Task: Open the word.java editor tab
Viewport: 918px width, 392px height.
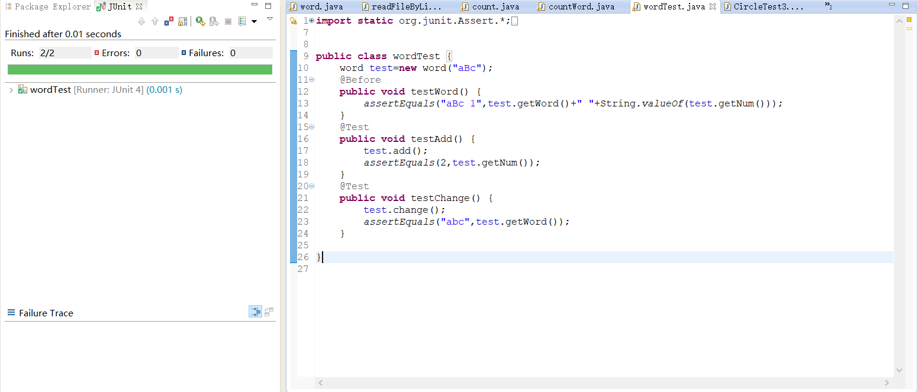Action: tap(320, 7)
